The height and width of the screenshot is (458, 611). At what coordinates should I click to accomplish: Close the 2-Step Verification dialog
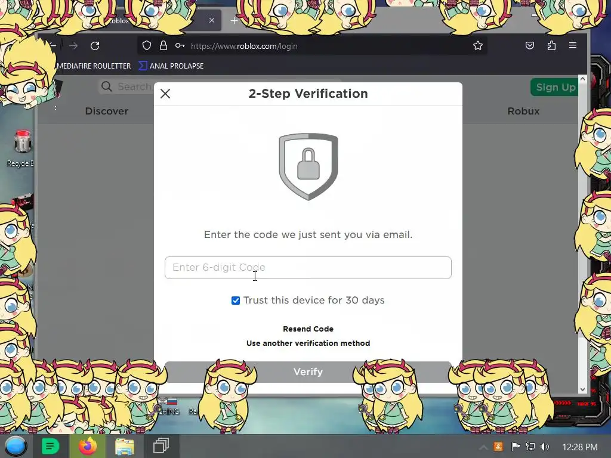(x=165, y=94)
